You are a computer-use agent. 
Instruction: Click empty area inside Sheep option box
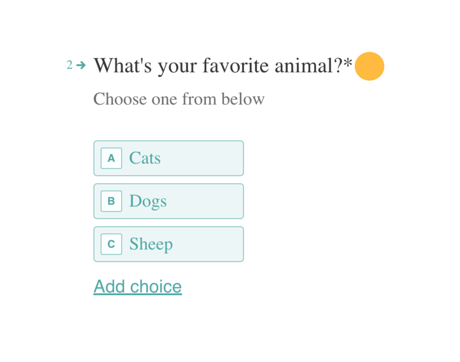tap(208, 244)
